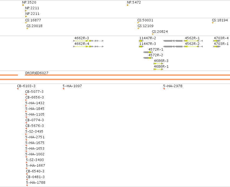Screen dimensions: 230x187
Task: Click the 5-HA-1845 insertion label
Action: coord(35,109)
